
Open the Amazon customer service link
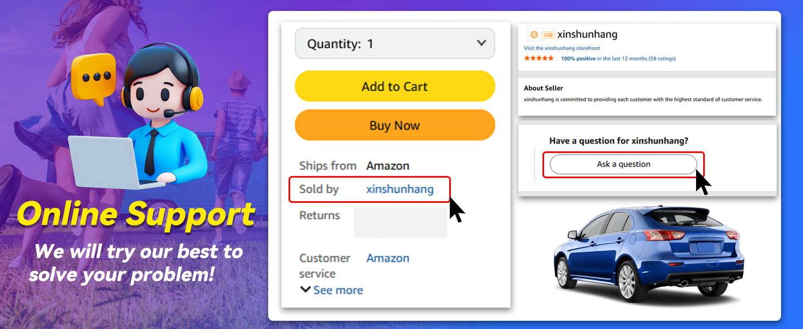[388, 258]
